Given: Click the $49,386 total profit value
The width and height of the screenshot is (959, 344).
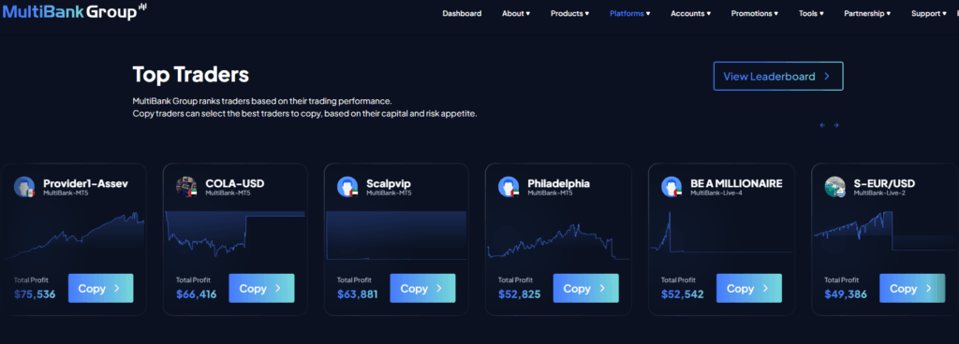Looking at the screenshot, I should tap(846, 294).
